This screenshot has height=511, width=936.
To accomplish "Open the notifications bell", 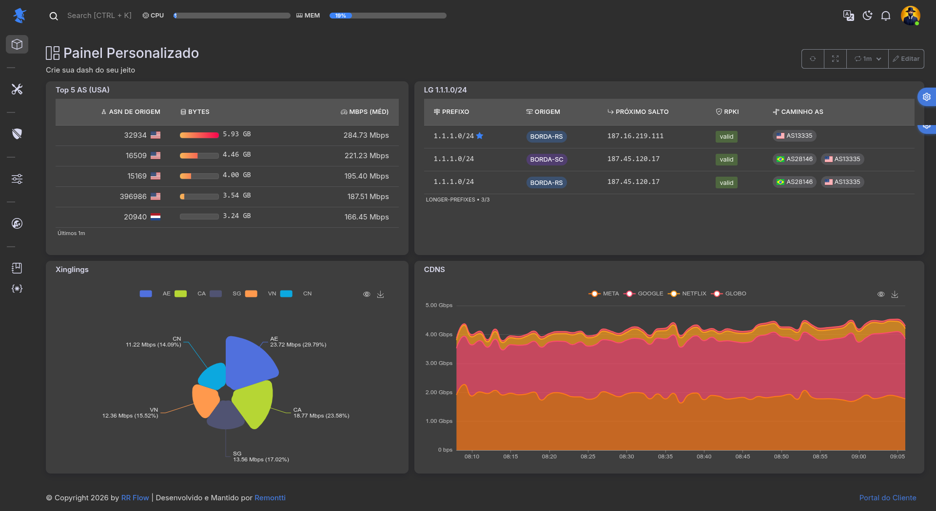I will point(886,16).
